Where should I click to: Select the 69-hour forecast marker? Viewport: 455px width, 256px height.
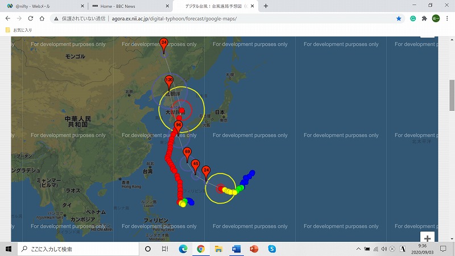[x=187, y=152]
